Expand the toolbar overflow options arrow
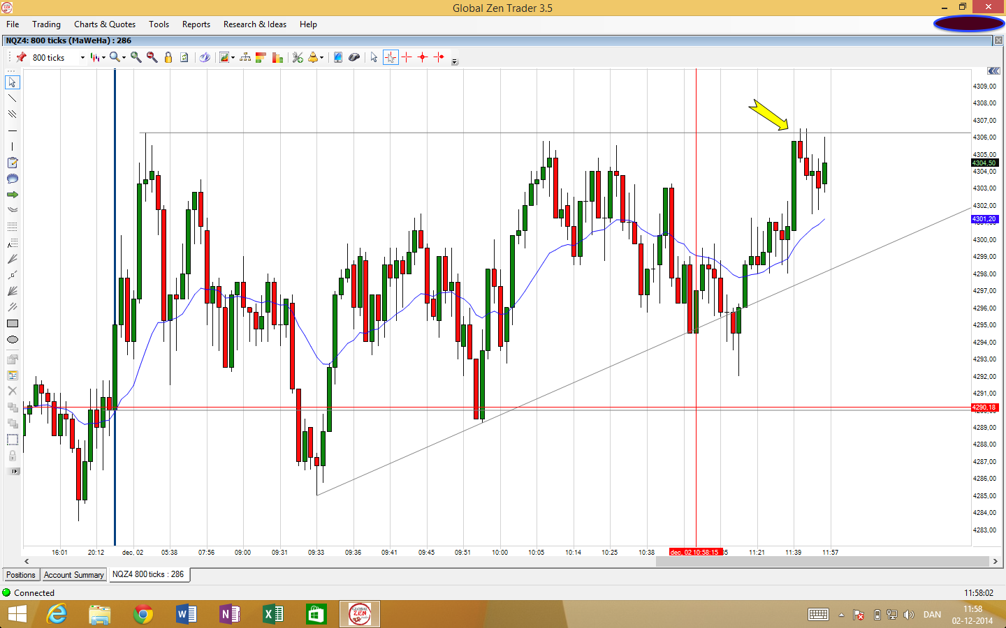This screenshot has width=1006, height=628. pos(455,61)
